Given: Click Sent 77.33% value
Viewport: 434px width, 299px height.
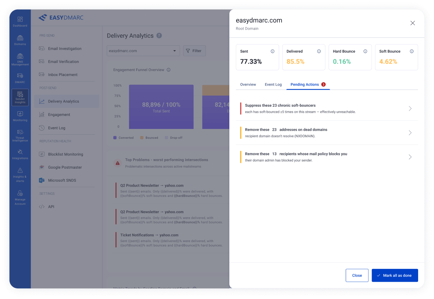Looking at the screenshot, I should [x=251, y=61].
